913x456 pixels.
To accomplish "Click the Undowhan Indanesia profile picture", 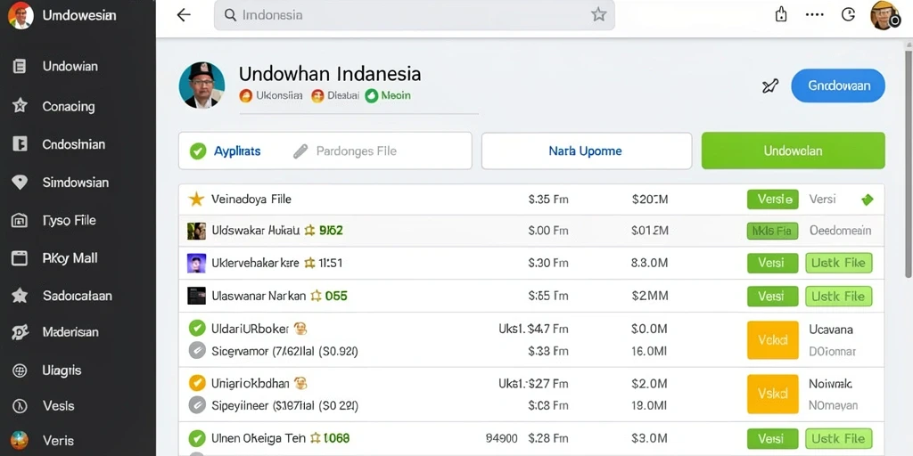I will click(202, 85).
